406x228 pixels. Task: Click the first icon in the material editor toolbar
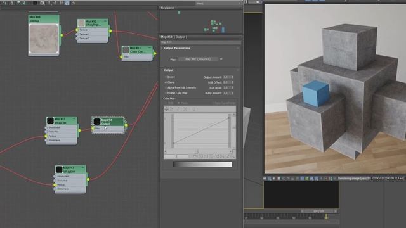coord(4,3)
